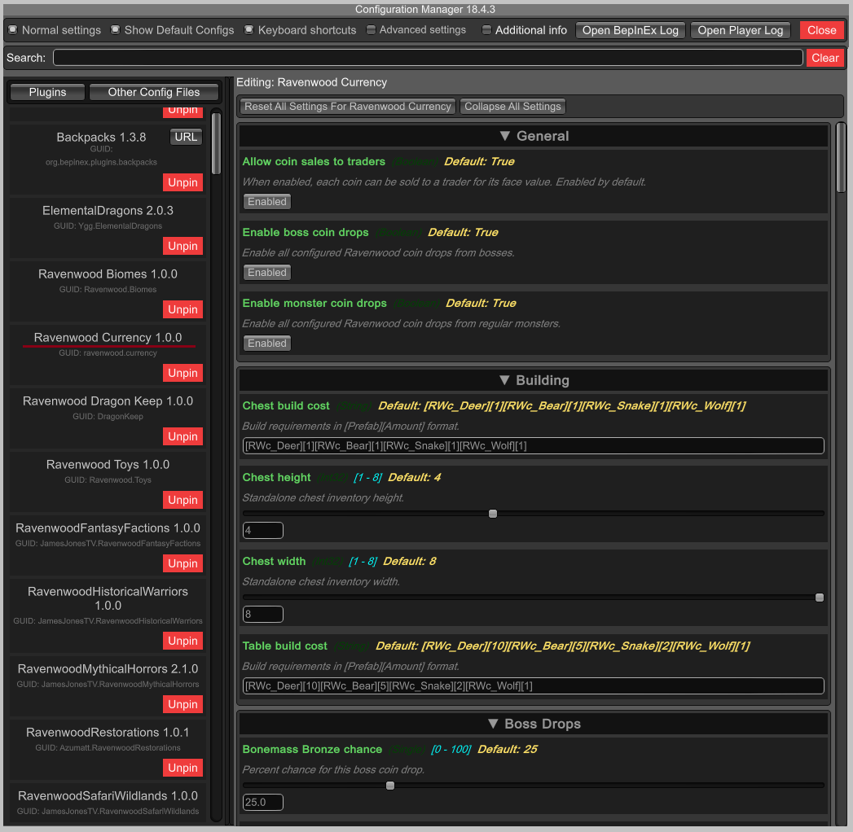
Task: Select RavenwoodSafariWildlands 1.0.0 plugin
Action: 108,796
